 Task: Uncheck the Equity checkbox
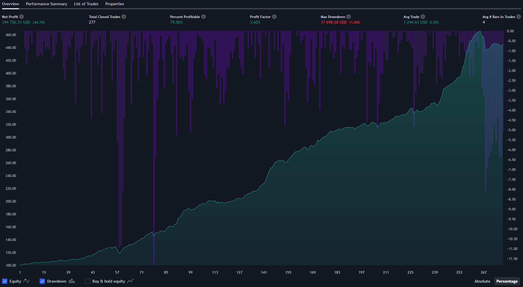tap(5, 281)
